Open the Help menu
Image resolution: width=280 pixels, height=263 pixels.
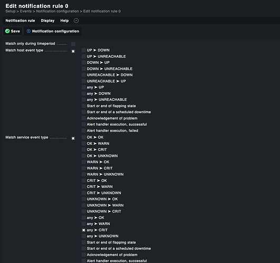(x=64, y=21)
